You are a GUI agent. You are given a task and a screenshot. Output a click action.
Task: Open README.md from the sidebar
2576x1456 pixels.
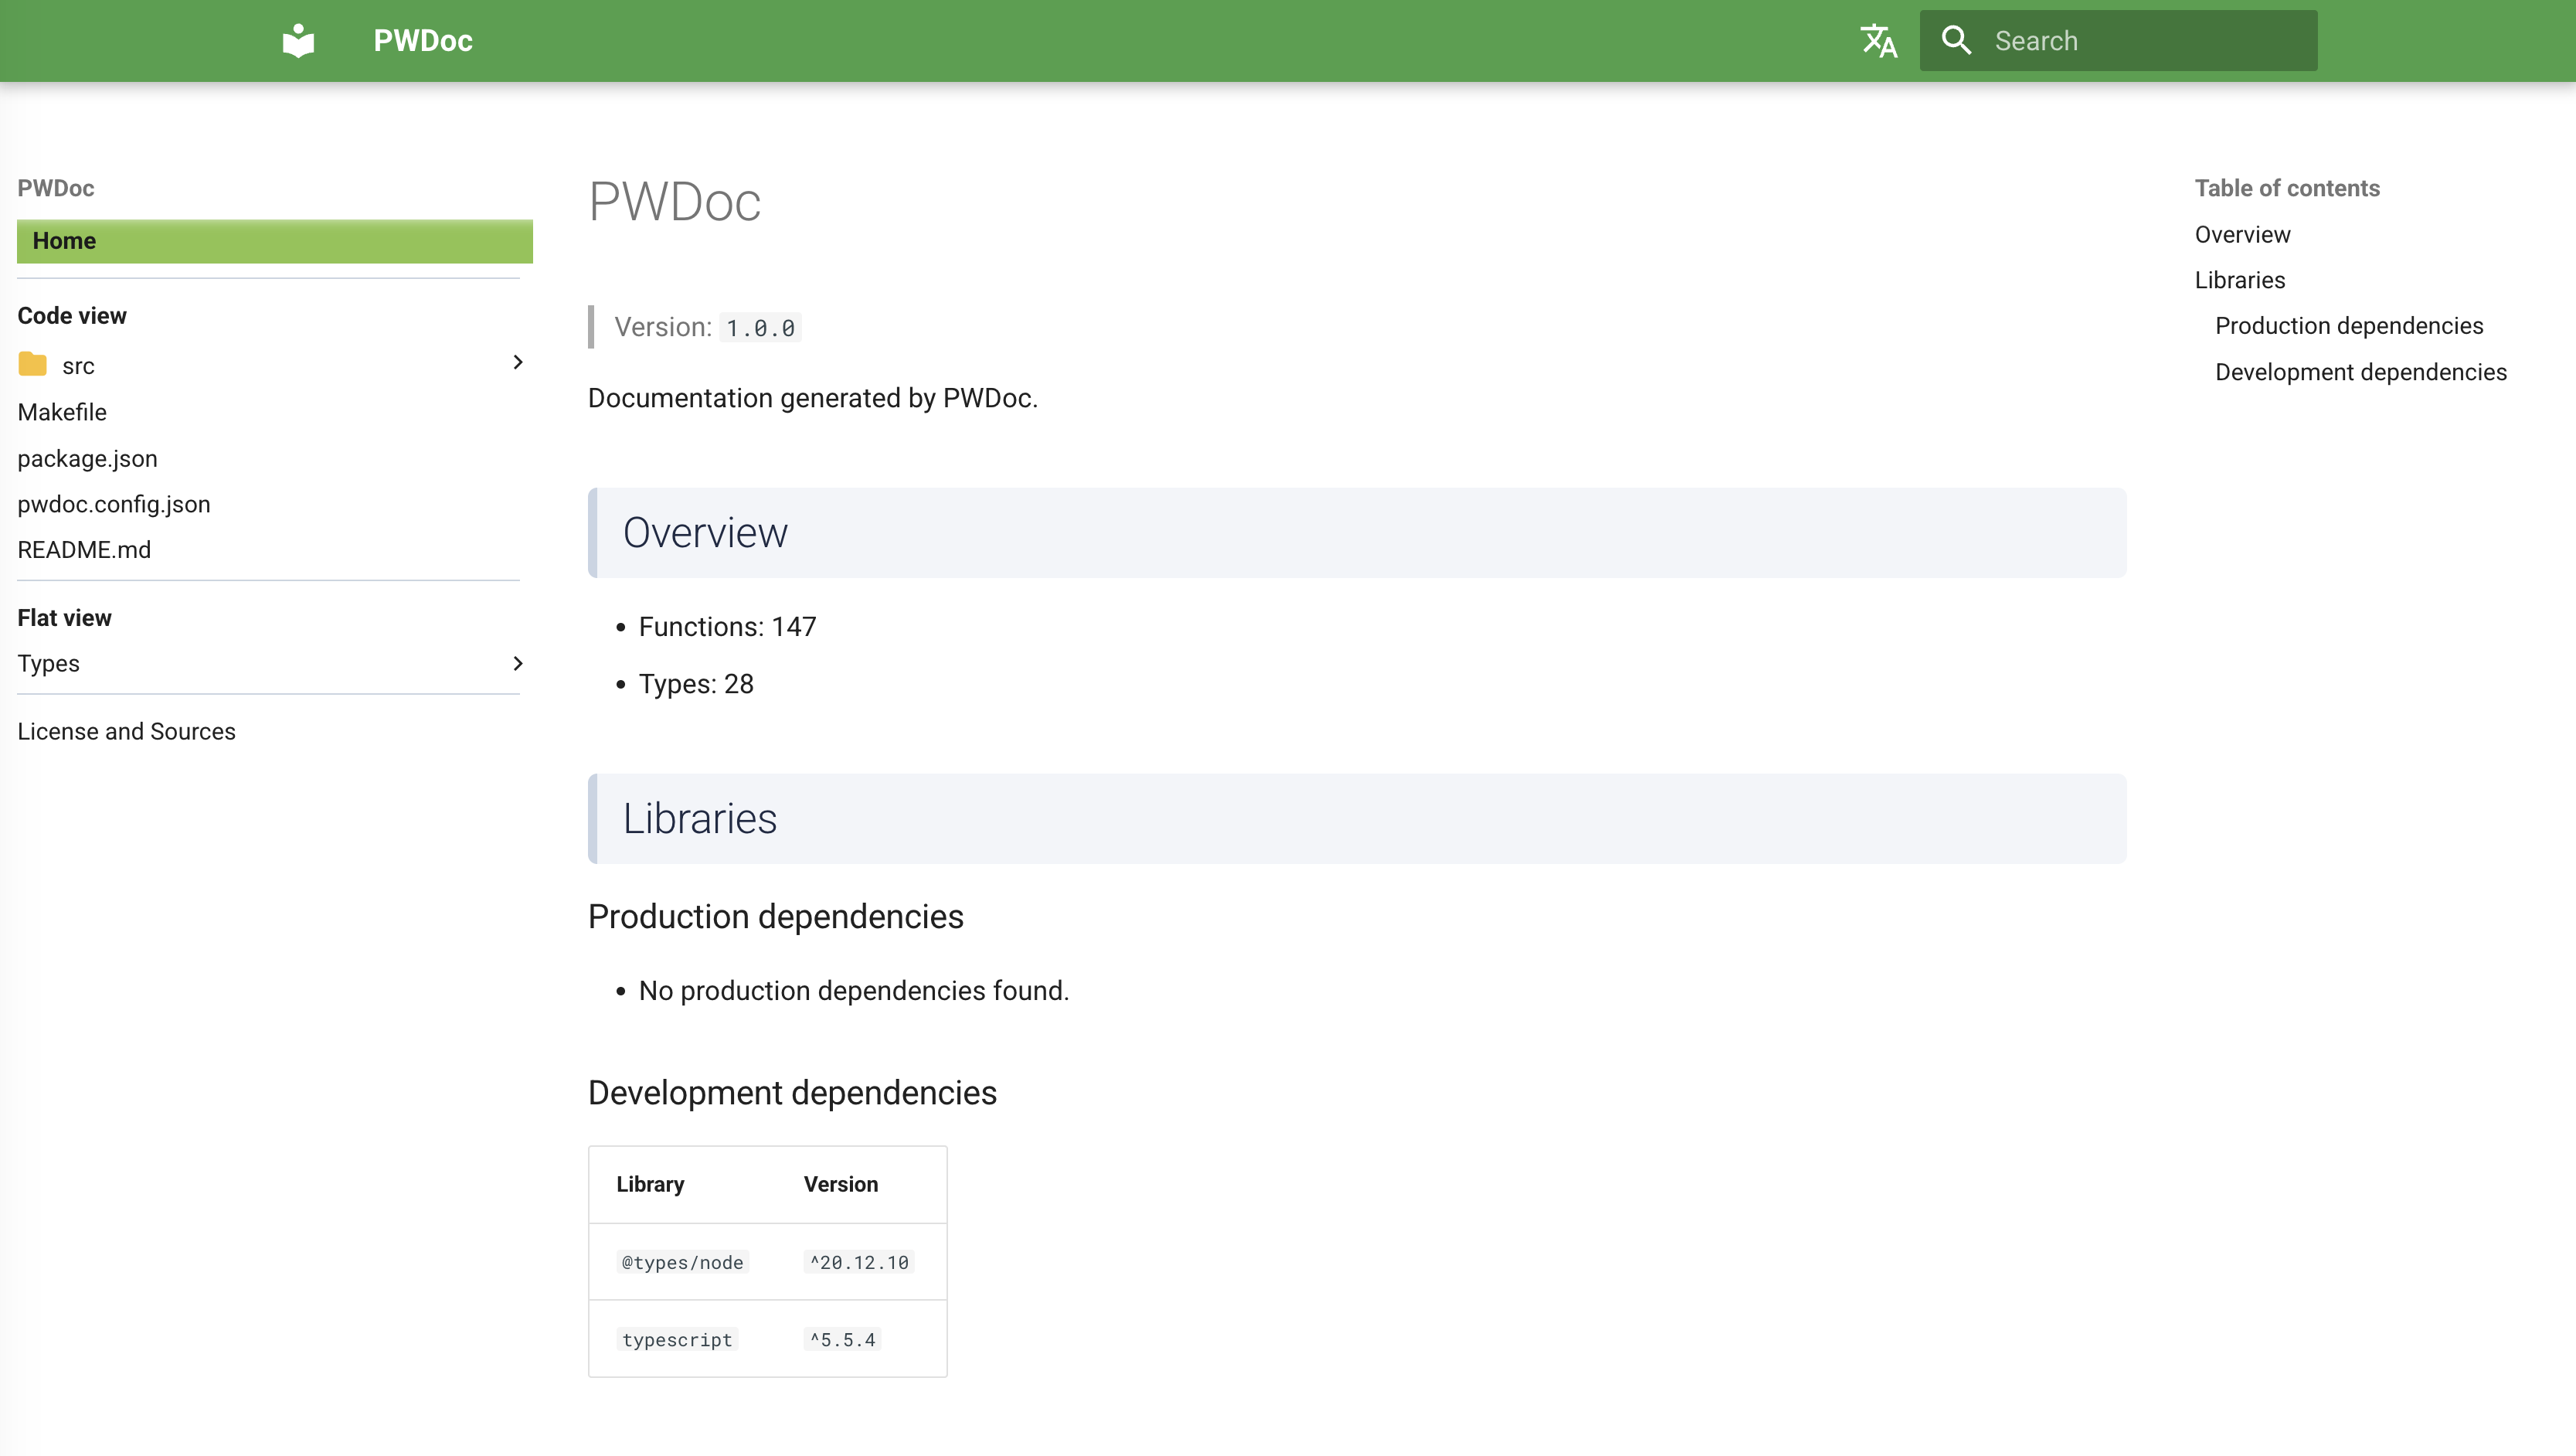coord(84,549)
